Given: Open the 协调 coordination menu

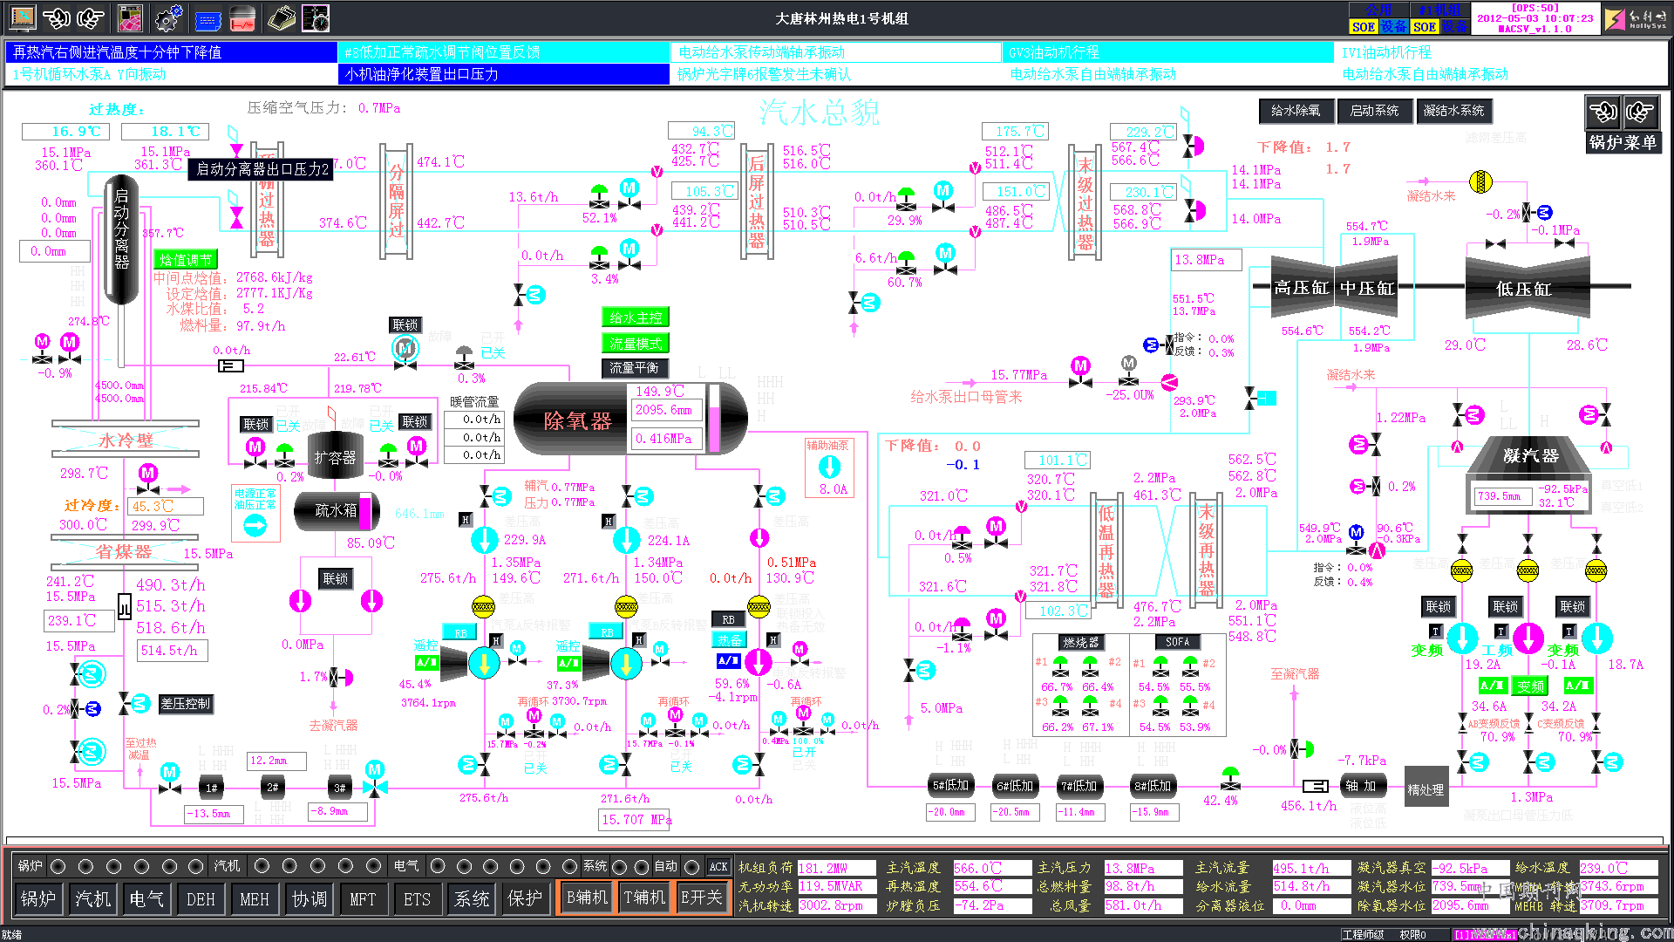Looking at the screenshot, I should [x=309, y=898].
